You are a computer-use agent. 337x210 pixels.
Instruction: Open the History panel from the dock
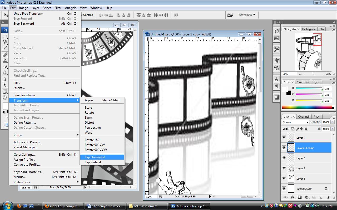[x=276, y=31]
